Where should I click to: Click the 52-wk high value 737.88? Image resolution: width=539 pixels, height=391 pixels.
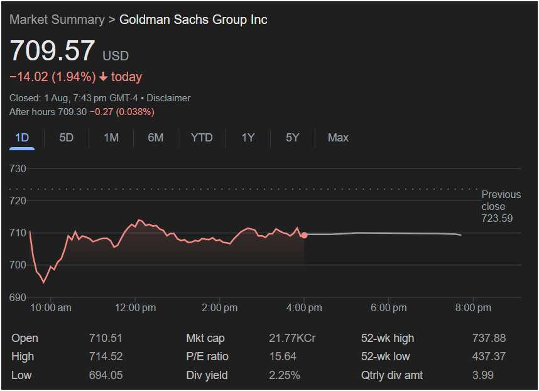[489, 338]
